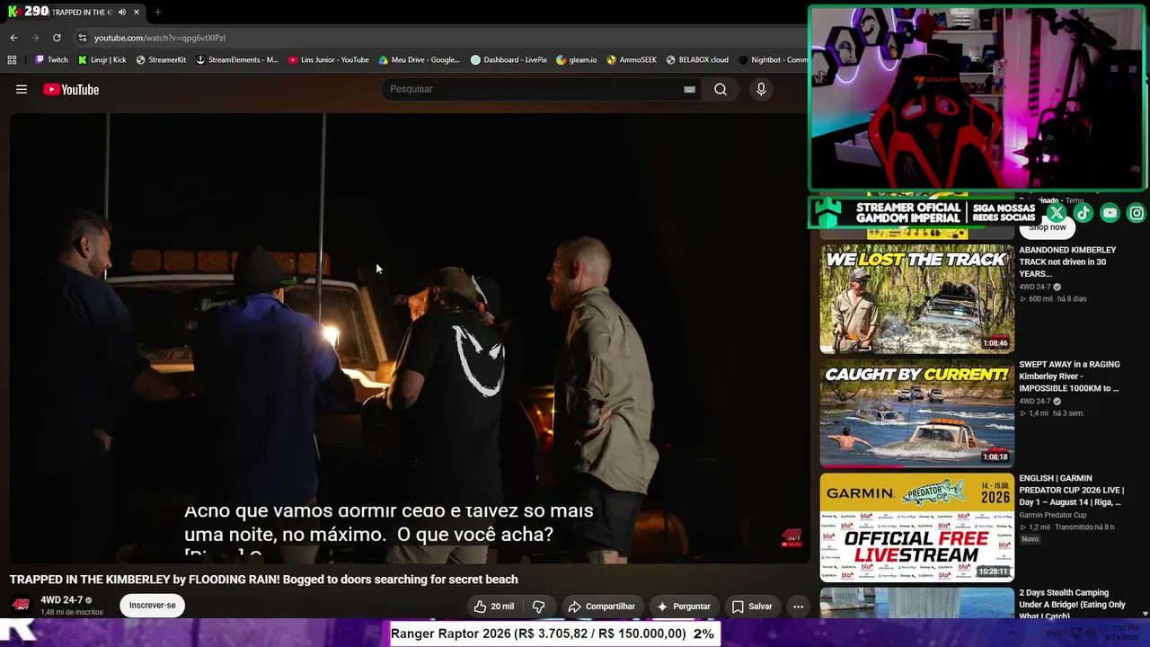Open a new browser tab
Image resolution: width=1150 pixels, height=647 pixels.
click(158, 13)
